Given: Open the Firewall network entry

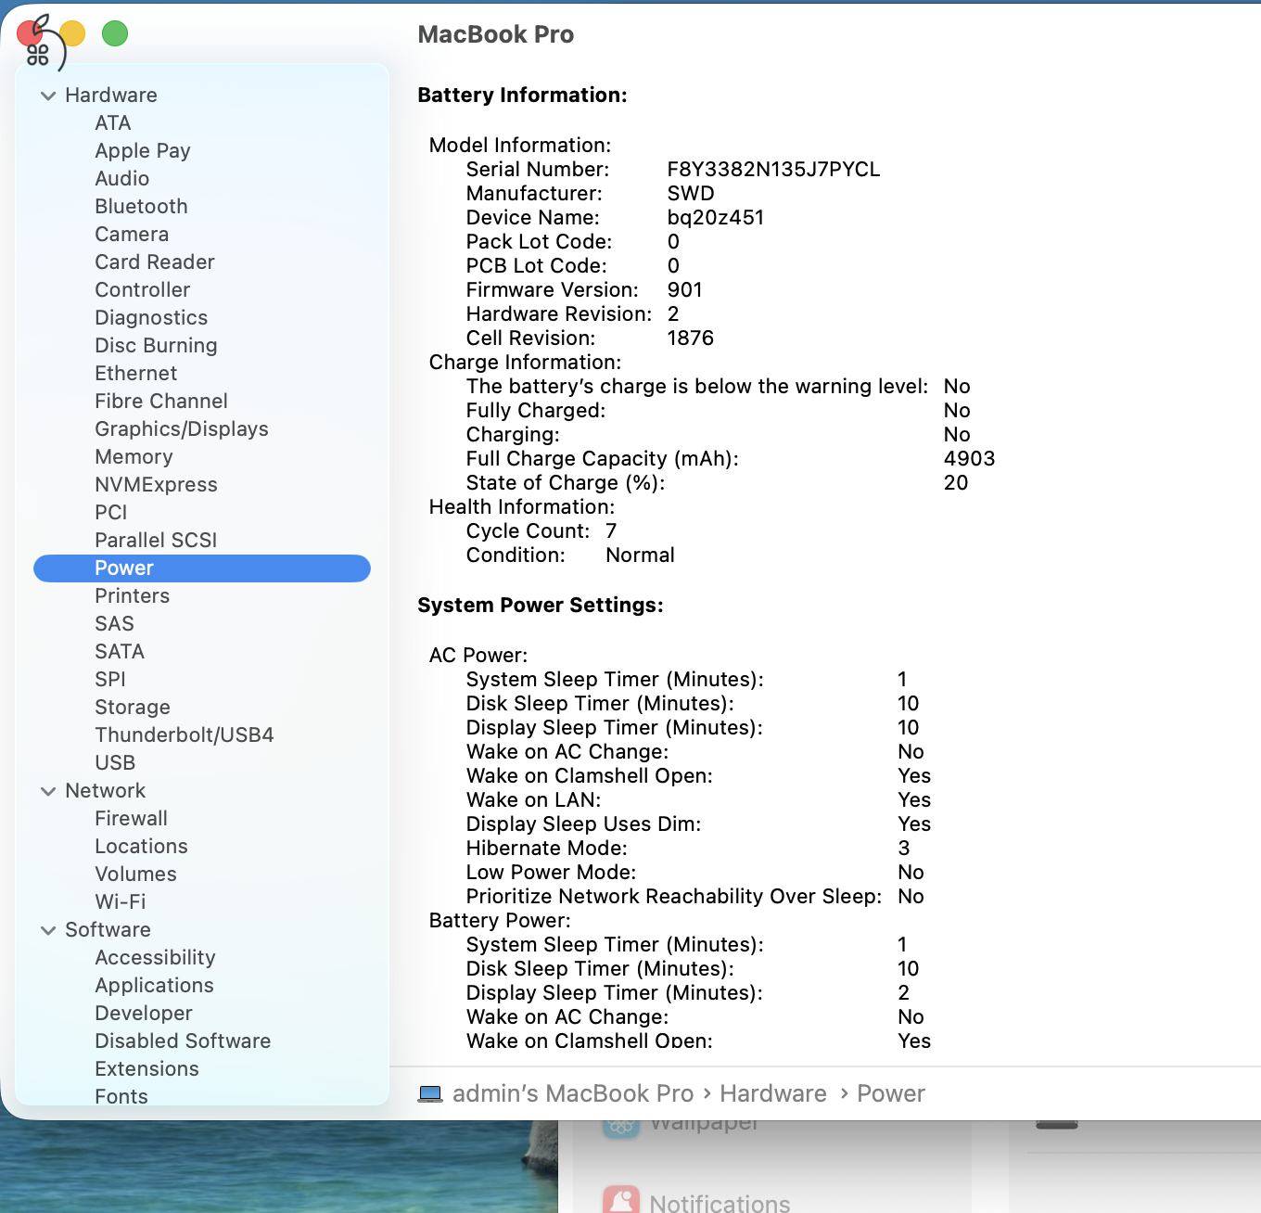Looking at the screenshot, I should pyautogui.click(x=132, y=819).
